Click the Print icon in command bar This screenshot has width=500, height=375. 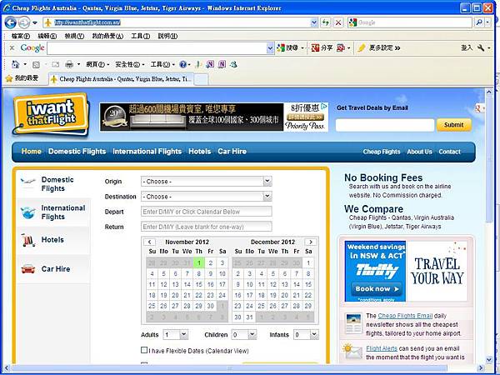69,64
